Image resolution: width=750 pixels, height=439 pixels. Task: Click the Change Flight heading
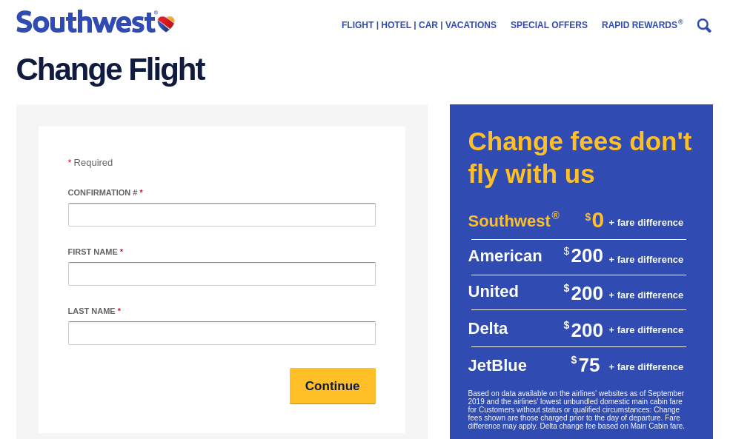pyautogui.click(x=110, y=70)
